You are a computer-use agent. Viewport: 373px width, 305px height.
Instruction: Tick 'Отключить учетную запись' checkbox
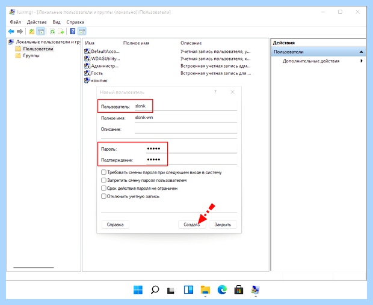pyautogui.click(x=103, y=196)
